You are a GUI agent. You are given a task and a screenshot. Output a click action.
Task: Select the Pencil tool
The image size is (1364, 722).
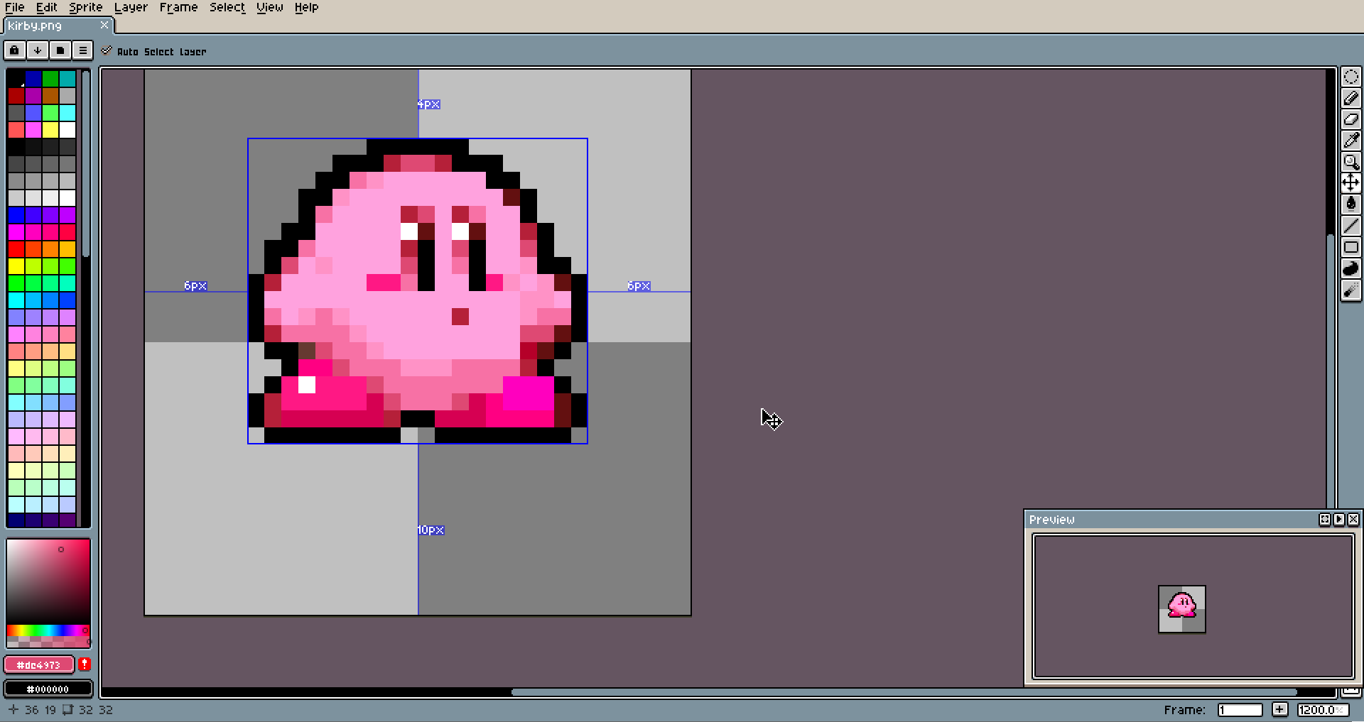click(x=1351, y=98)
